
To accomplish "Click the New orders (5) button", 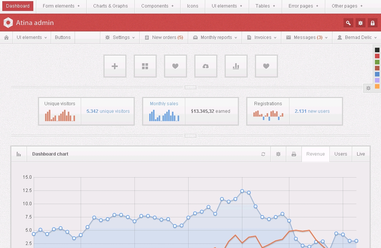I will (164, 37).
